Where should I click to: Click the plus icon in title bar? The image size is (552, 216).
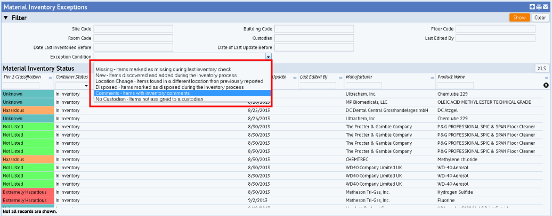[532, 7]
